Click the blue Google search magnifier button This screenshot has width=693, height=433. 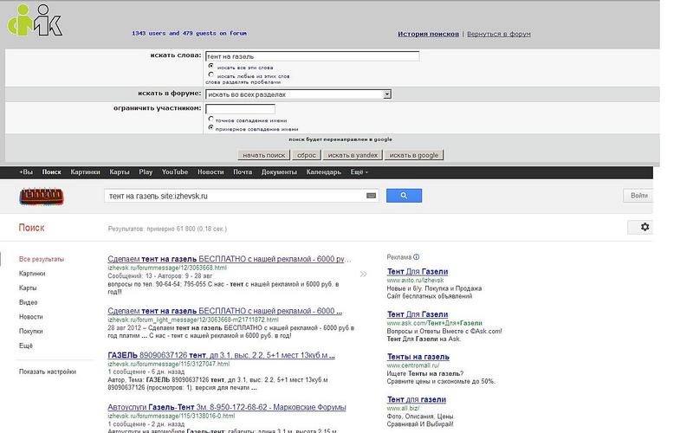(404, 196)
